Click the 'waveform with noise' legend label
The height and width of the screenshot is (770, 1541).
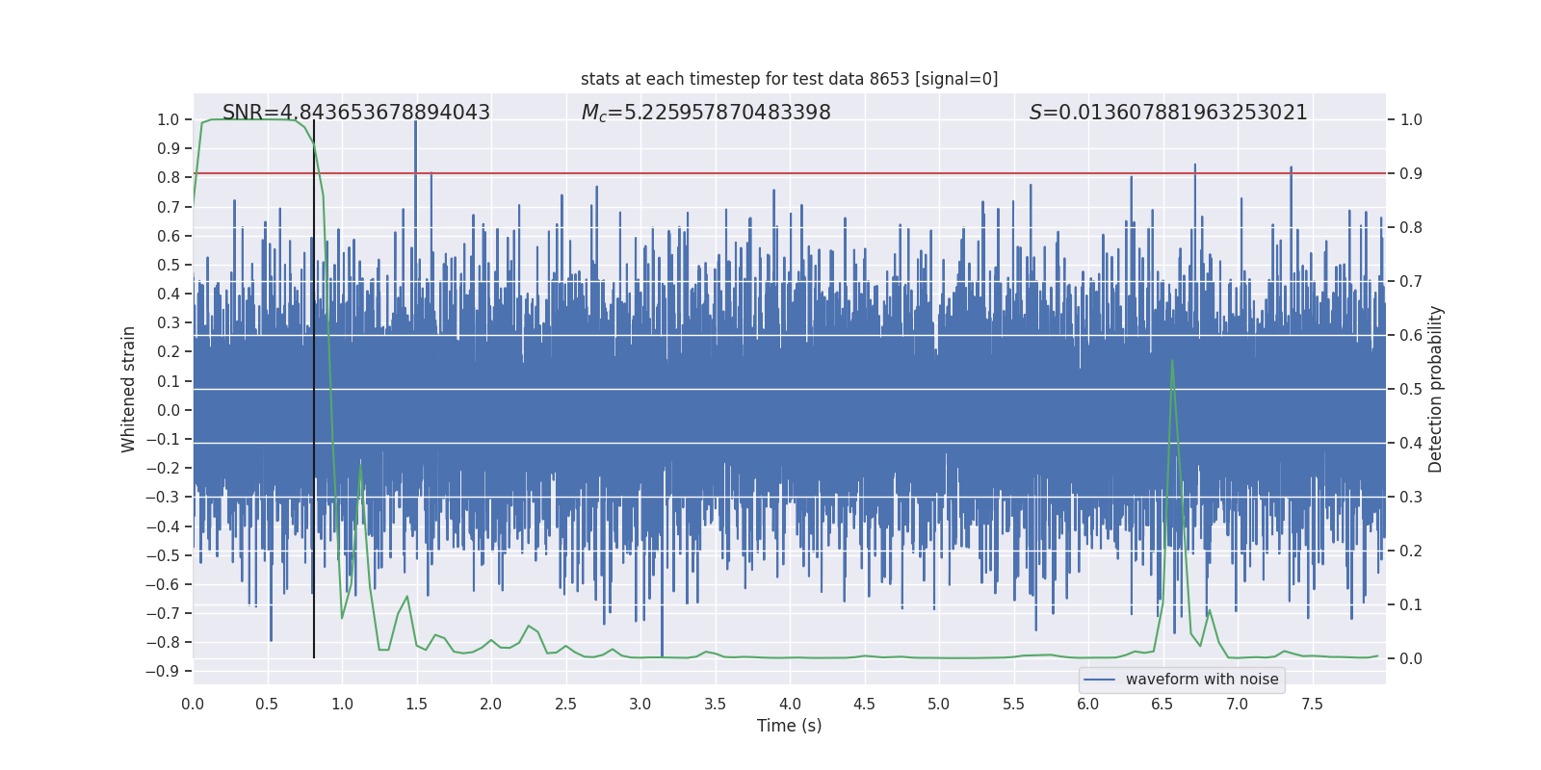pos(1201,680)
